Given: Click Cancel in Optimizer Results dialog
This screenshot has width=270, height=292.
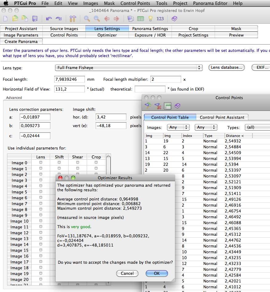Looking at the screenshot, I should click(127, 273).
